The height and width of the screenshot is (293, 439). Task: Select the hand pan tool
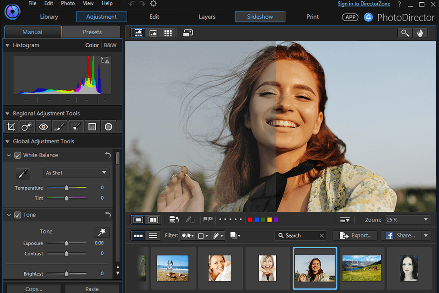[x=420, y=33]
